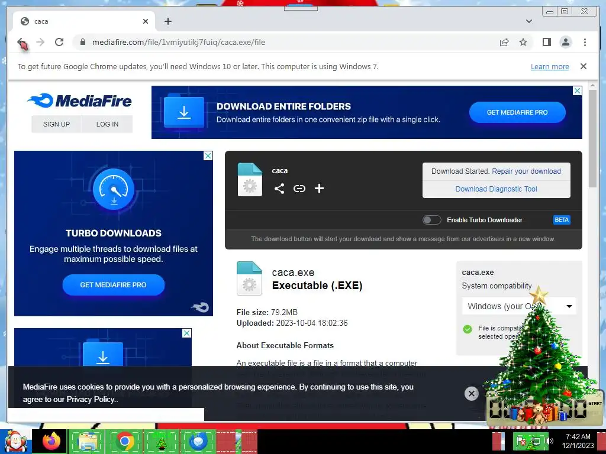The image size is (606, 454).
Task: Click the share icon for caca file
Action: [x=279, y=189]
